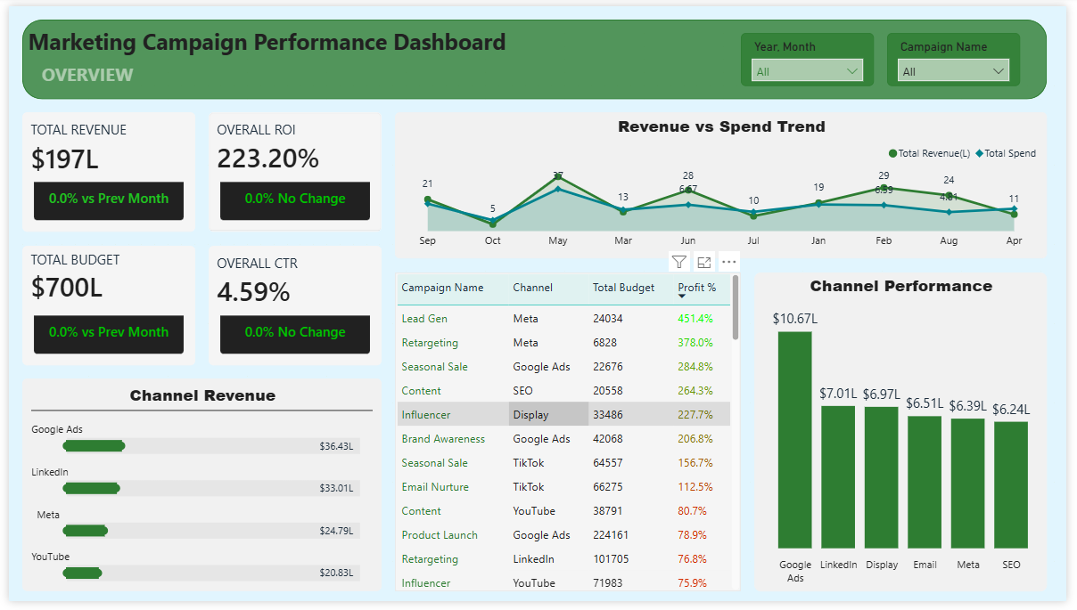Switch to the OVERVIEW page label

(87, 76)
